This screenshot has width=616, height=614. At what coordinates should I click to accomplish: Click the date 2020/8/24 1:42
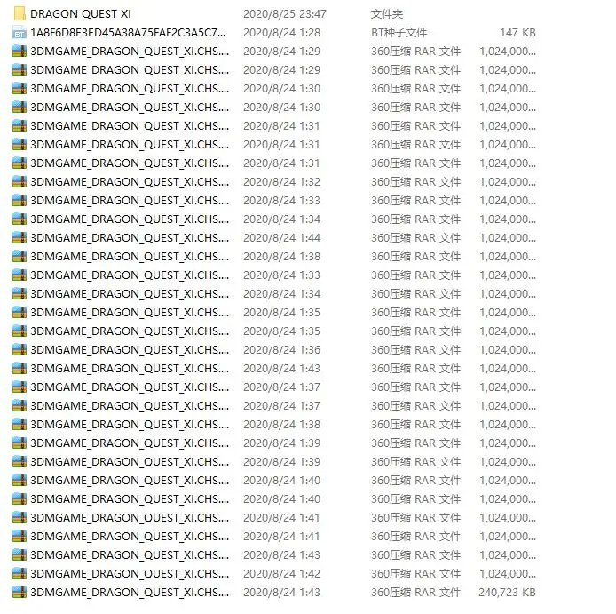pyautogui.click(x=281, y=574)
